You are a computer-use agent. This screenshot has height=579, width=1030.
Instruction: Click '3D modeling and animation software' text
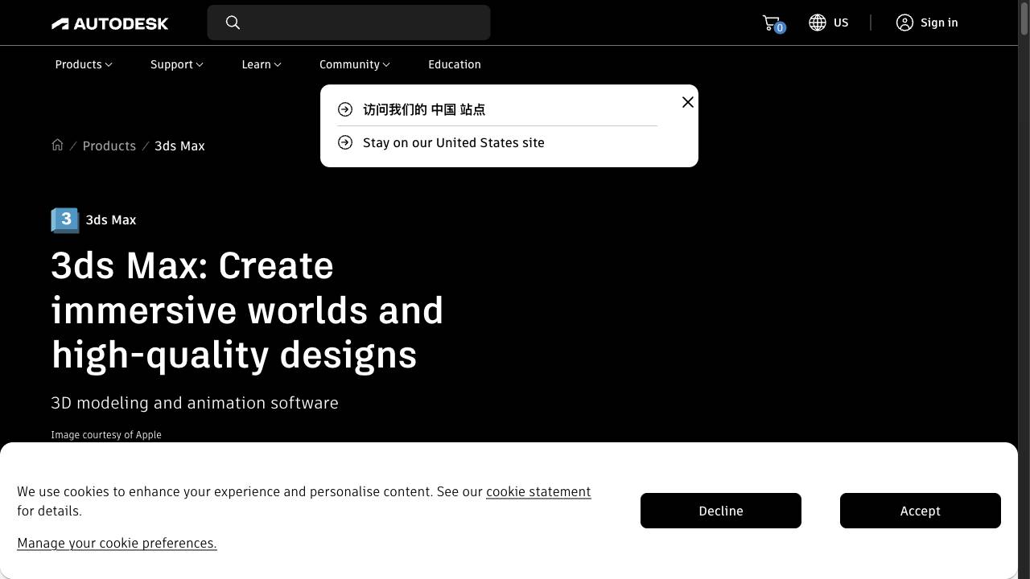click(195, 403)
